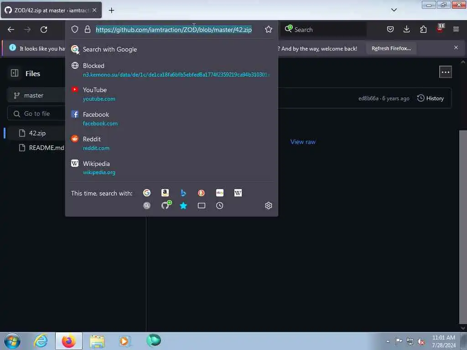This screenshot has height=350, width=467.
Task: Open file History
Action: click(x=431, y=98)
